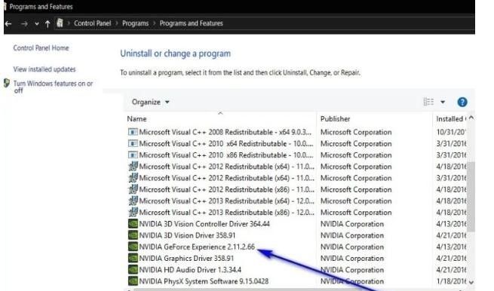The width and height of the screenshot is (494, 291).
Task: Click install date of Visual C++ 2008 row
Action: coord(451,132)
